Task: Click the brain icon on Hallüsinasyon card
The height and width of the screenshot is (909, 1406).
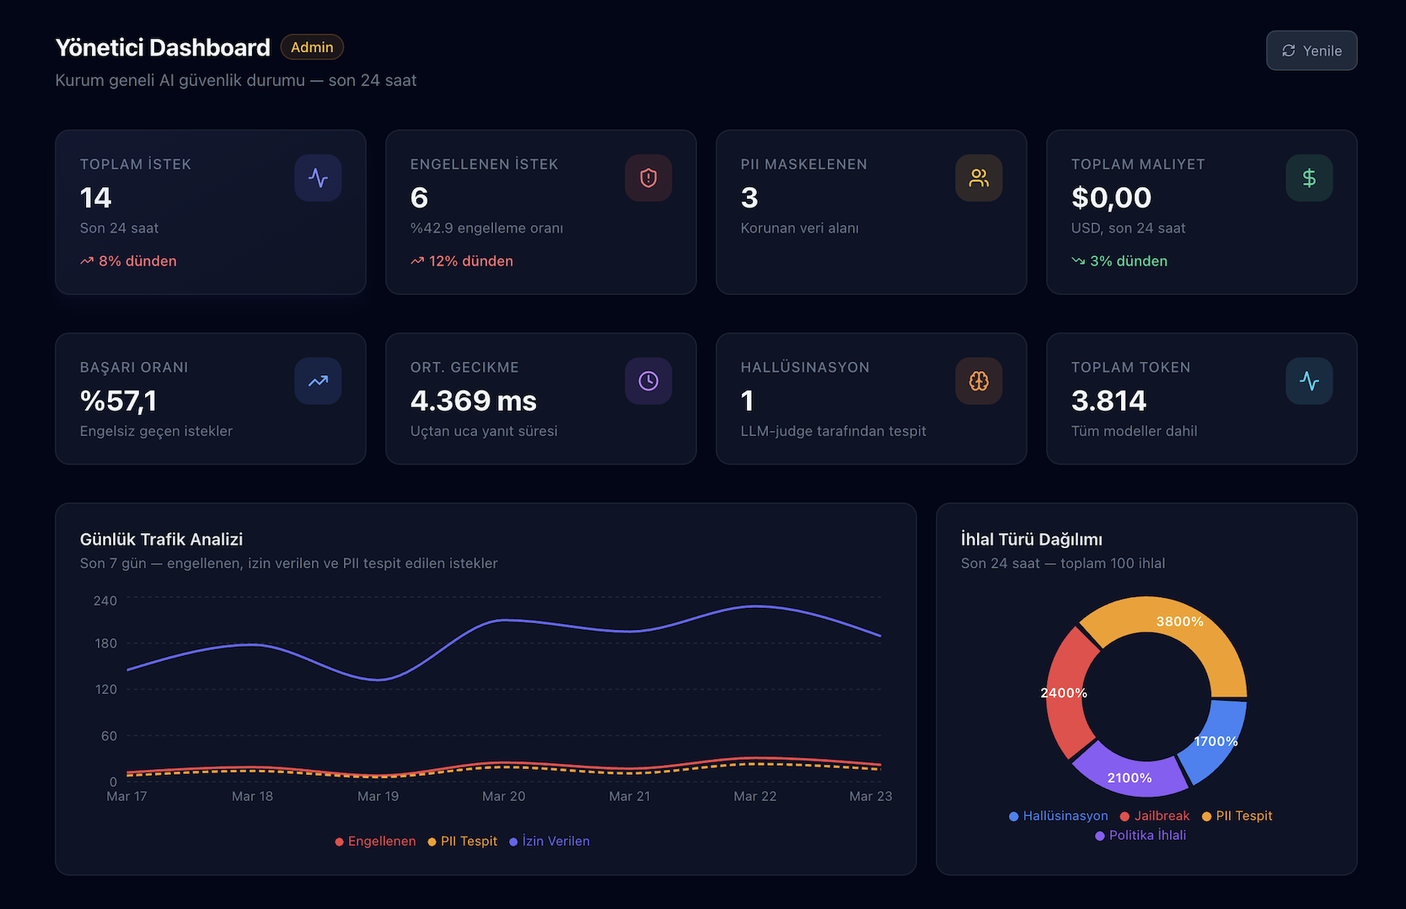Action: pos(979,381)
